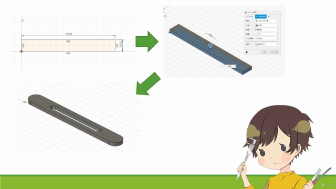The height and width of the screenshot is (189, 336).
Task: Click the direction icon in the Direction dropdown
Action: coord(257,25)
